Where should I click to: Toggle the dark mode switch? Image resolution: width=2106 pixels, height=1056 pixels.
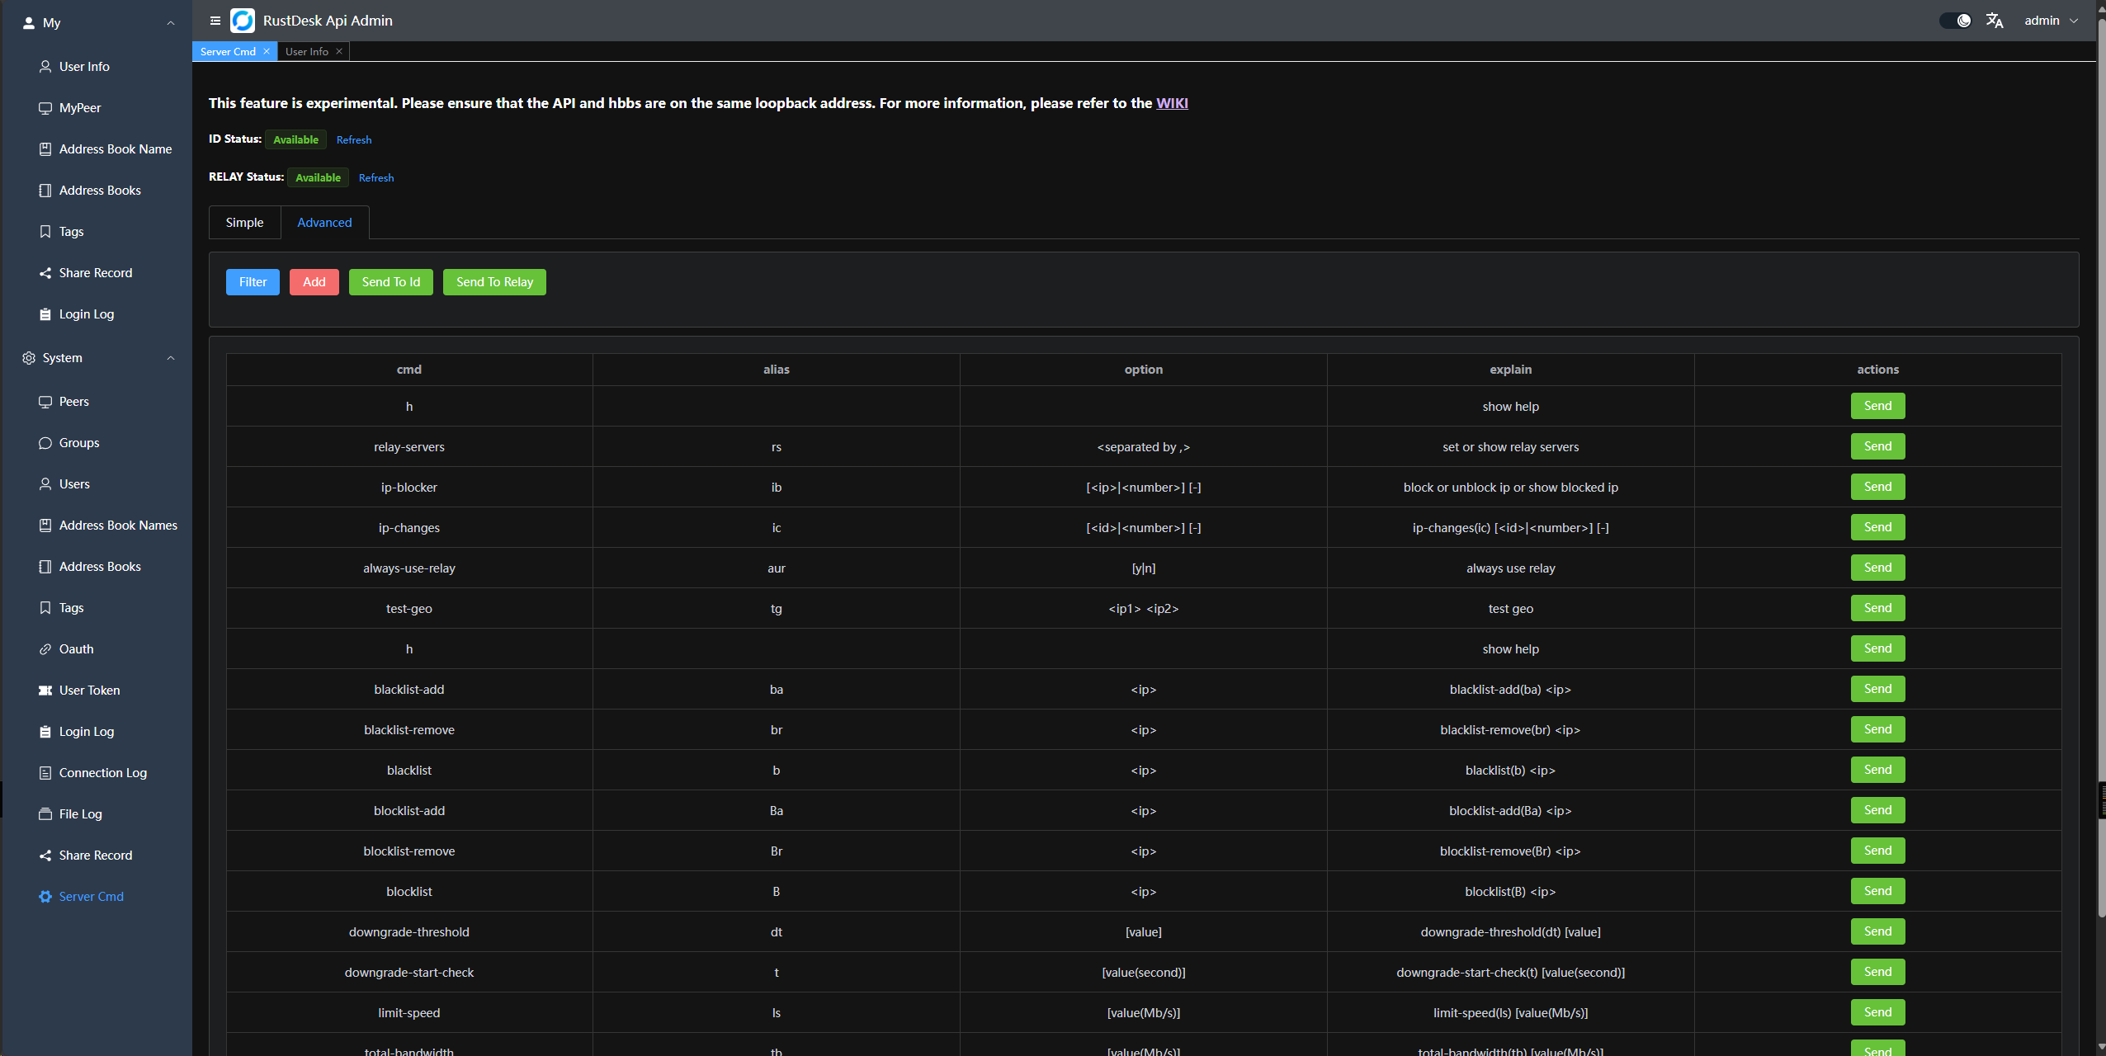[1955, 21]
